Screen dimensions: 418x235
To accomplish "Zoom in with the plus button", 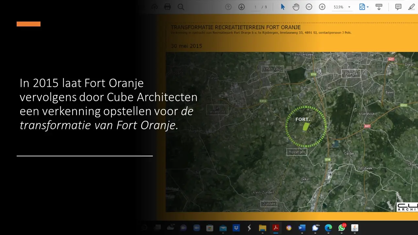I will pos(322,7).
